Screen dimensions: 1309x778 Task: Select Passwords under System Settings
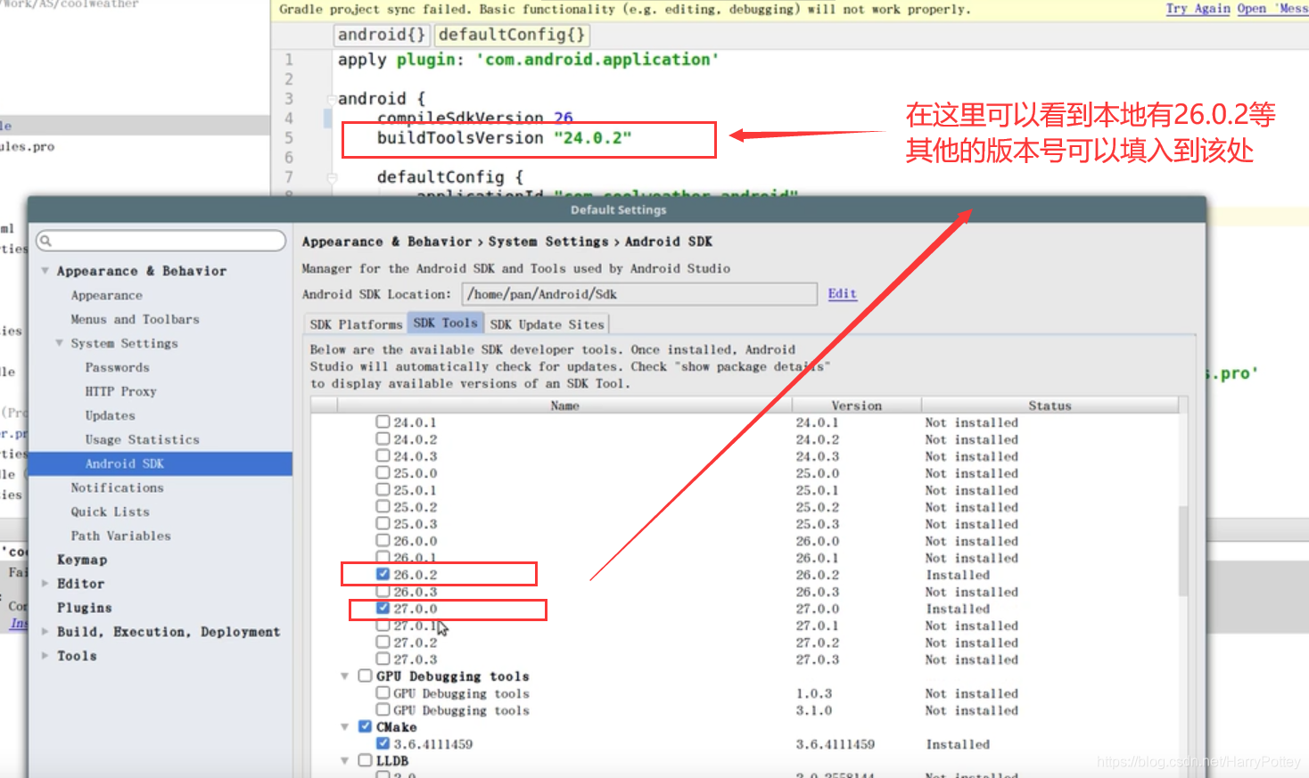[x=117, y=367]
